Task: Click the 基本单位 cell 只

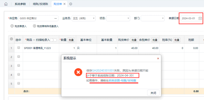Action: [86, 48]
